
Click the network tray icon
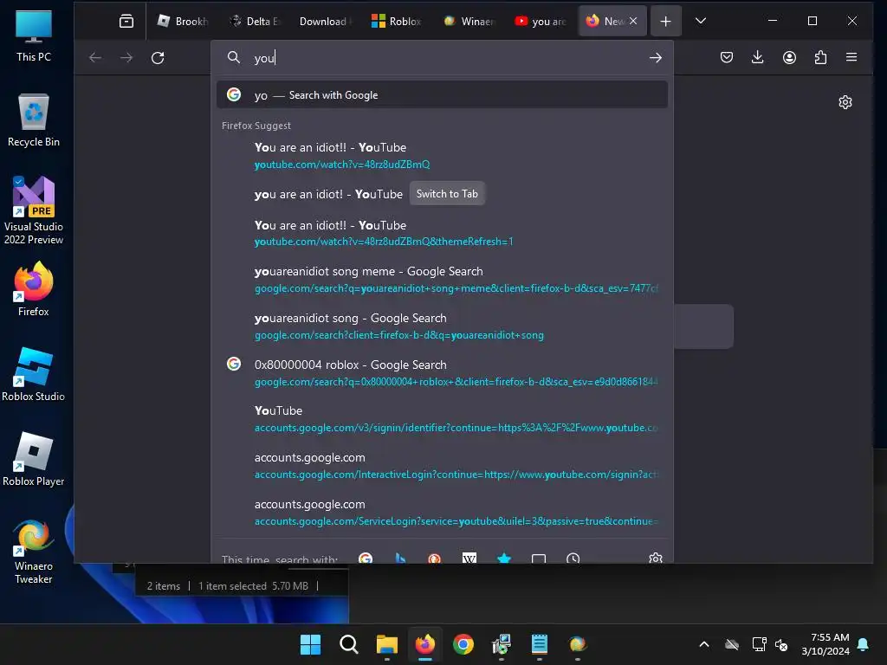point(759,644)
